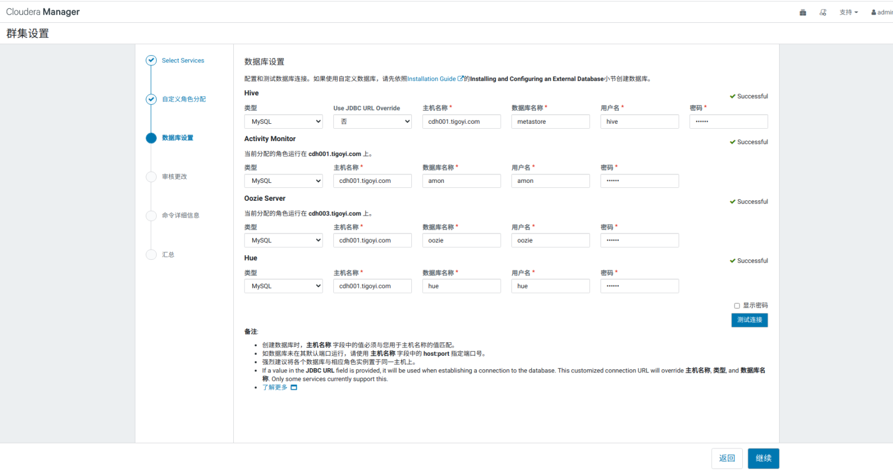This screenshot has width=893, height=474.
Task: Click the Hive password field
Action: pyautogui.click(x=729, y=122)
